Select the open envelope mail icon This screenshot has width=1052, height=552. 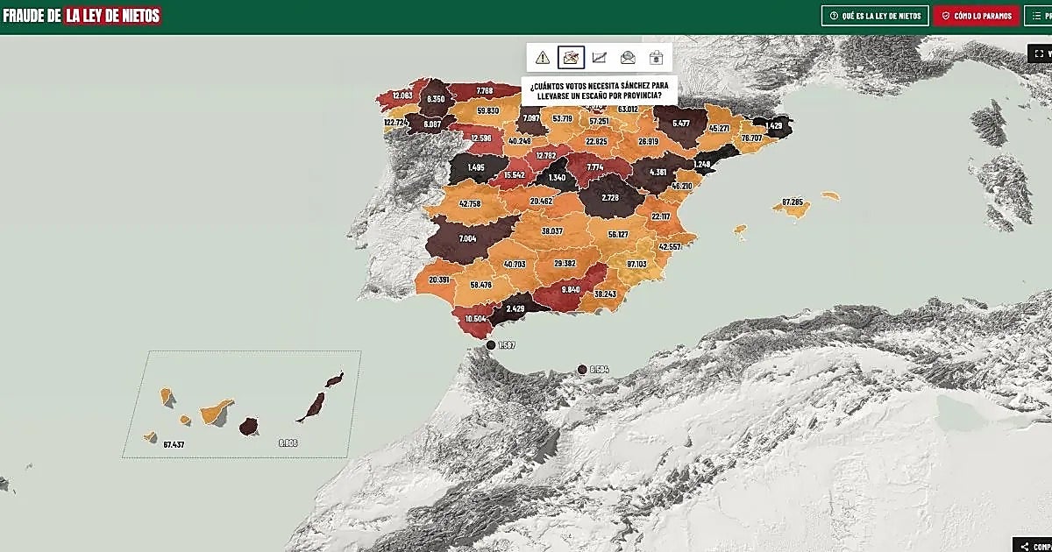click(628, 58)
